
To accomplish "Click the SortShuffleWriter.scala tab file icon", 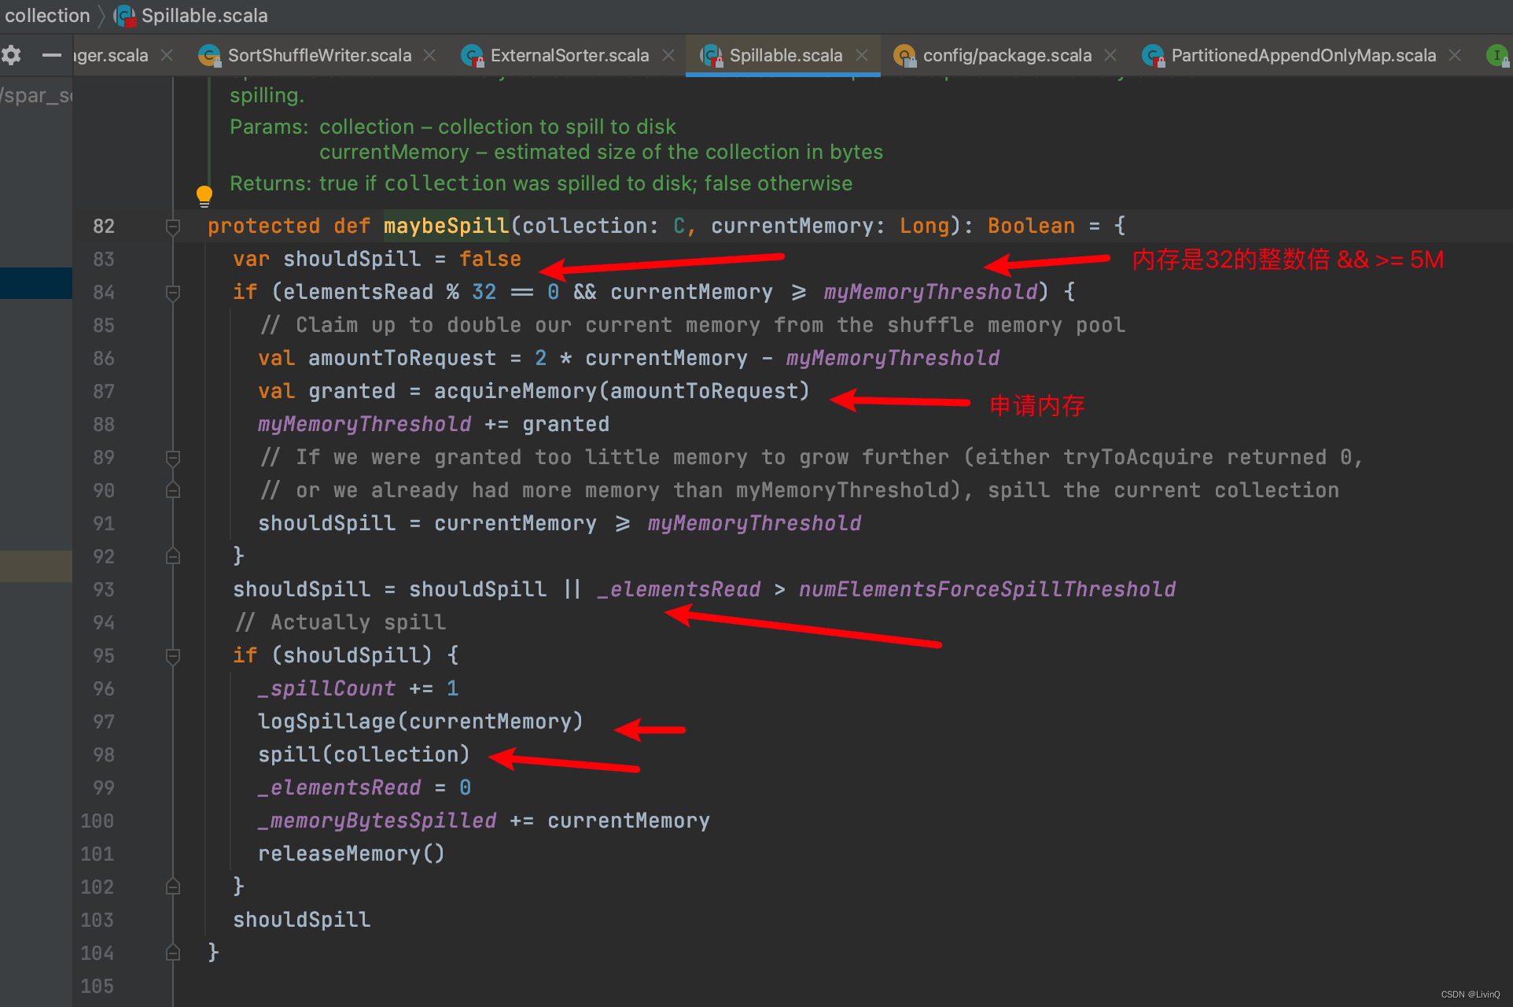I will (x=209, y=55).
